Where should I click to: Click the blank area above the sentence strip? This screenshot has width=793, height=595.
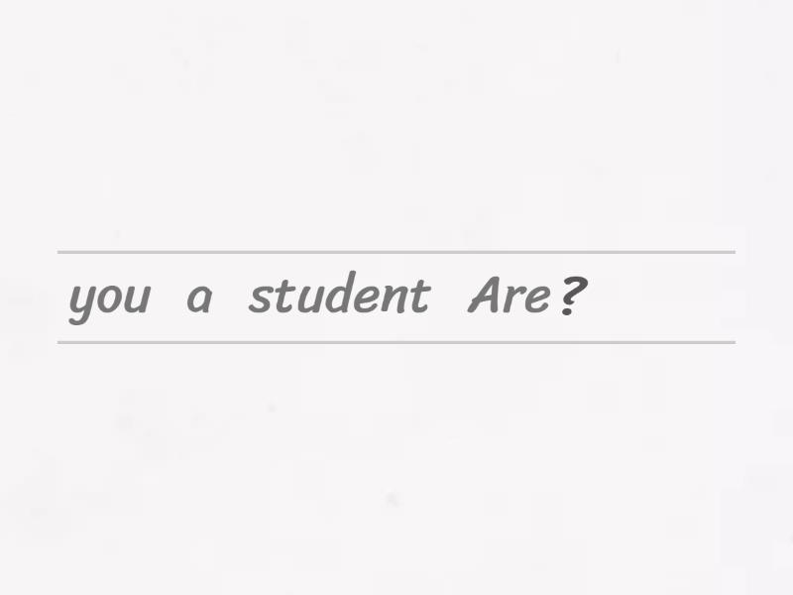tap(396, 129)
